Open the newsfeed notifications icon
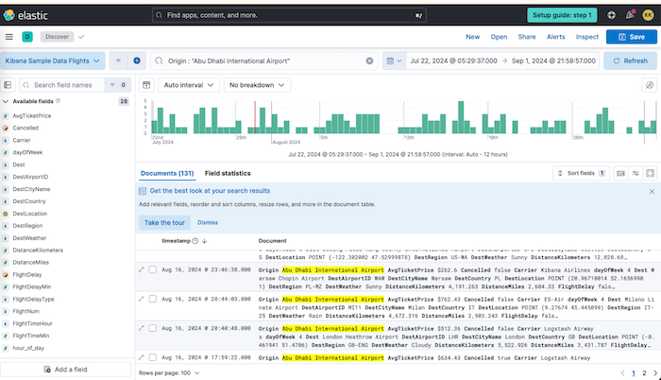Image resolution: width=661 pixels, height=380 pixels. click(630, 15)
